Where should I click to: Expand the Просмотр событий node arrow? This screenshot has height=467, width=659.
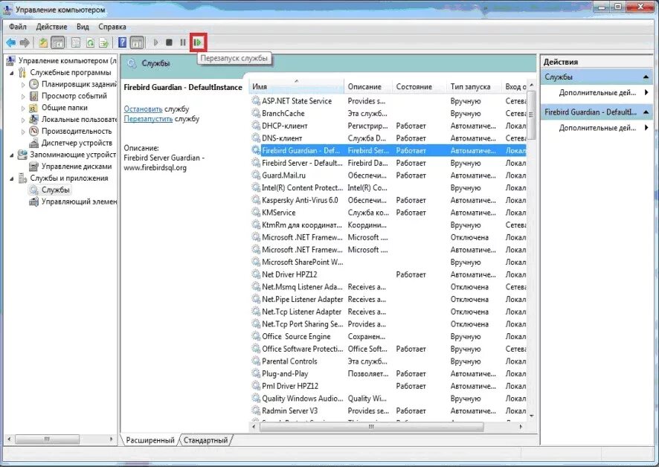pyautogui.click(x=23, y=96)
